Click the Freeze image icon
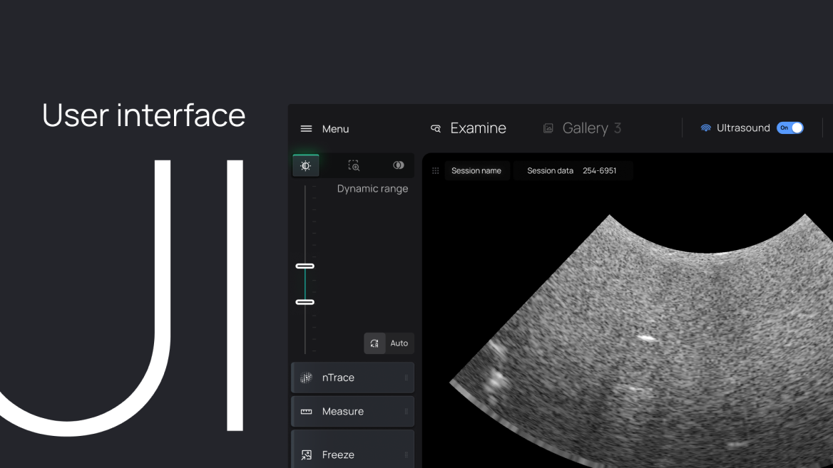 [306, 454]
